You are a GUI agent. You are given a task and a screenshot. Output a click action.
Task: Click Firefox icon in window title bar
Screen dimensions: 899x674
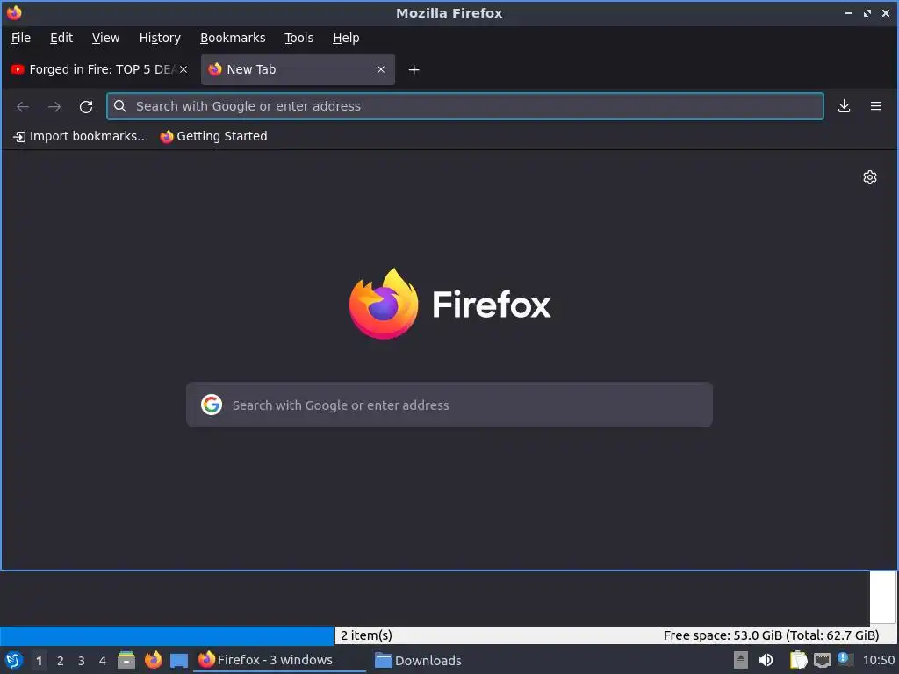coord(14,12)
